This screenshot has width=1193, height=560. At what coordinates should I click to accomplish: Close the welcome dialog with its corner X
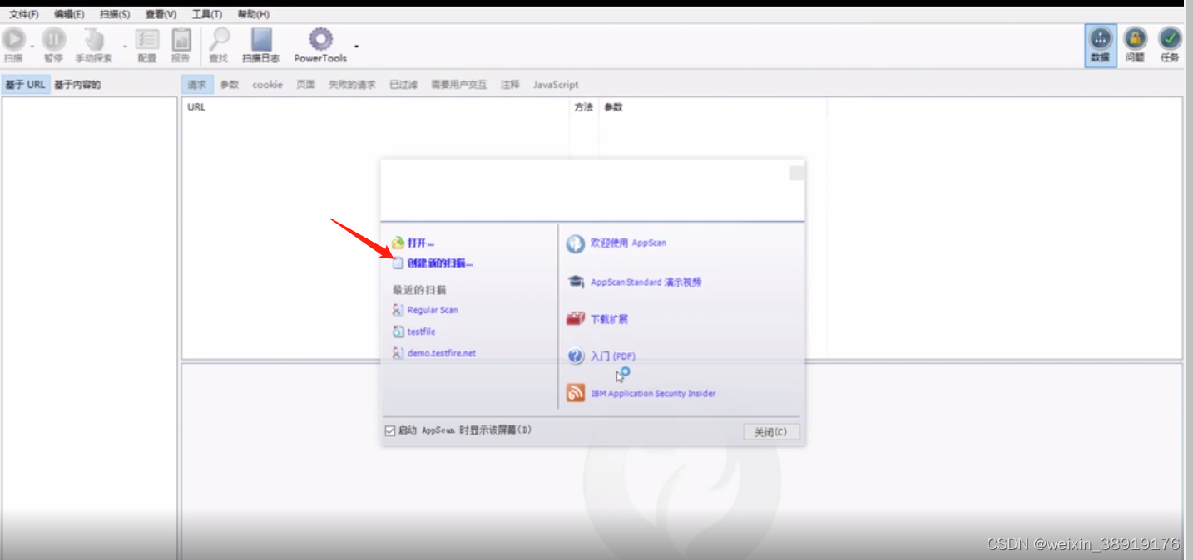coord(796,173)
